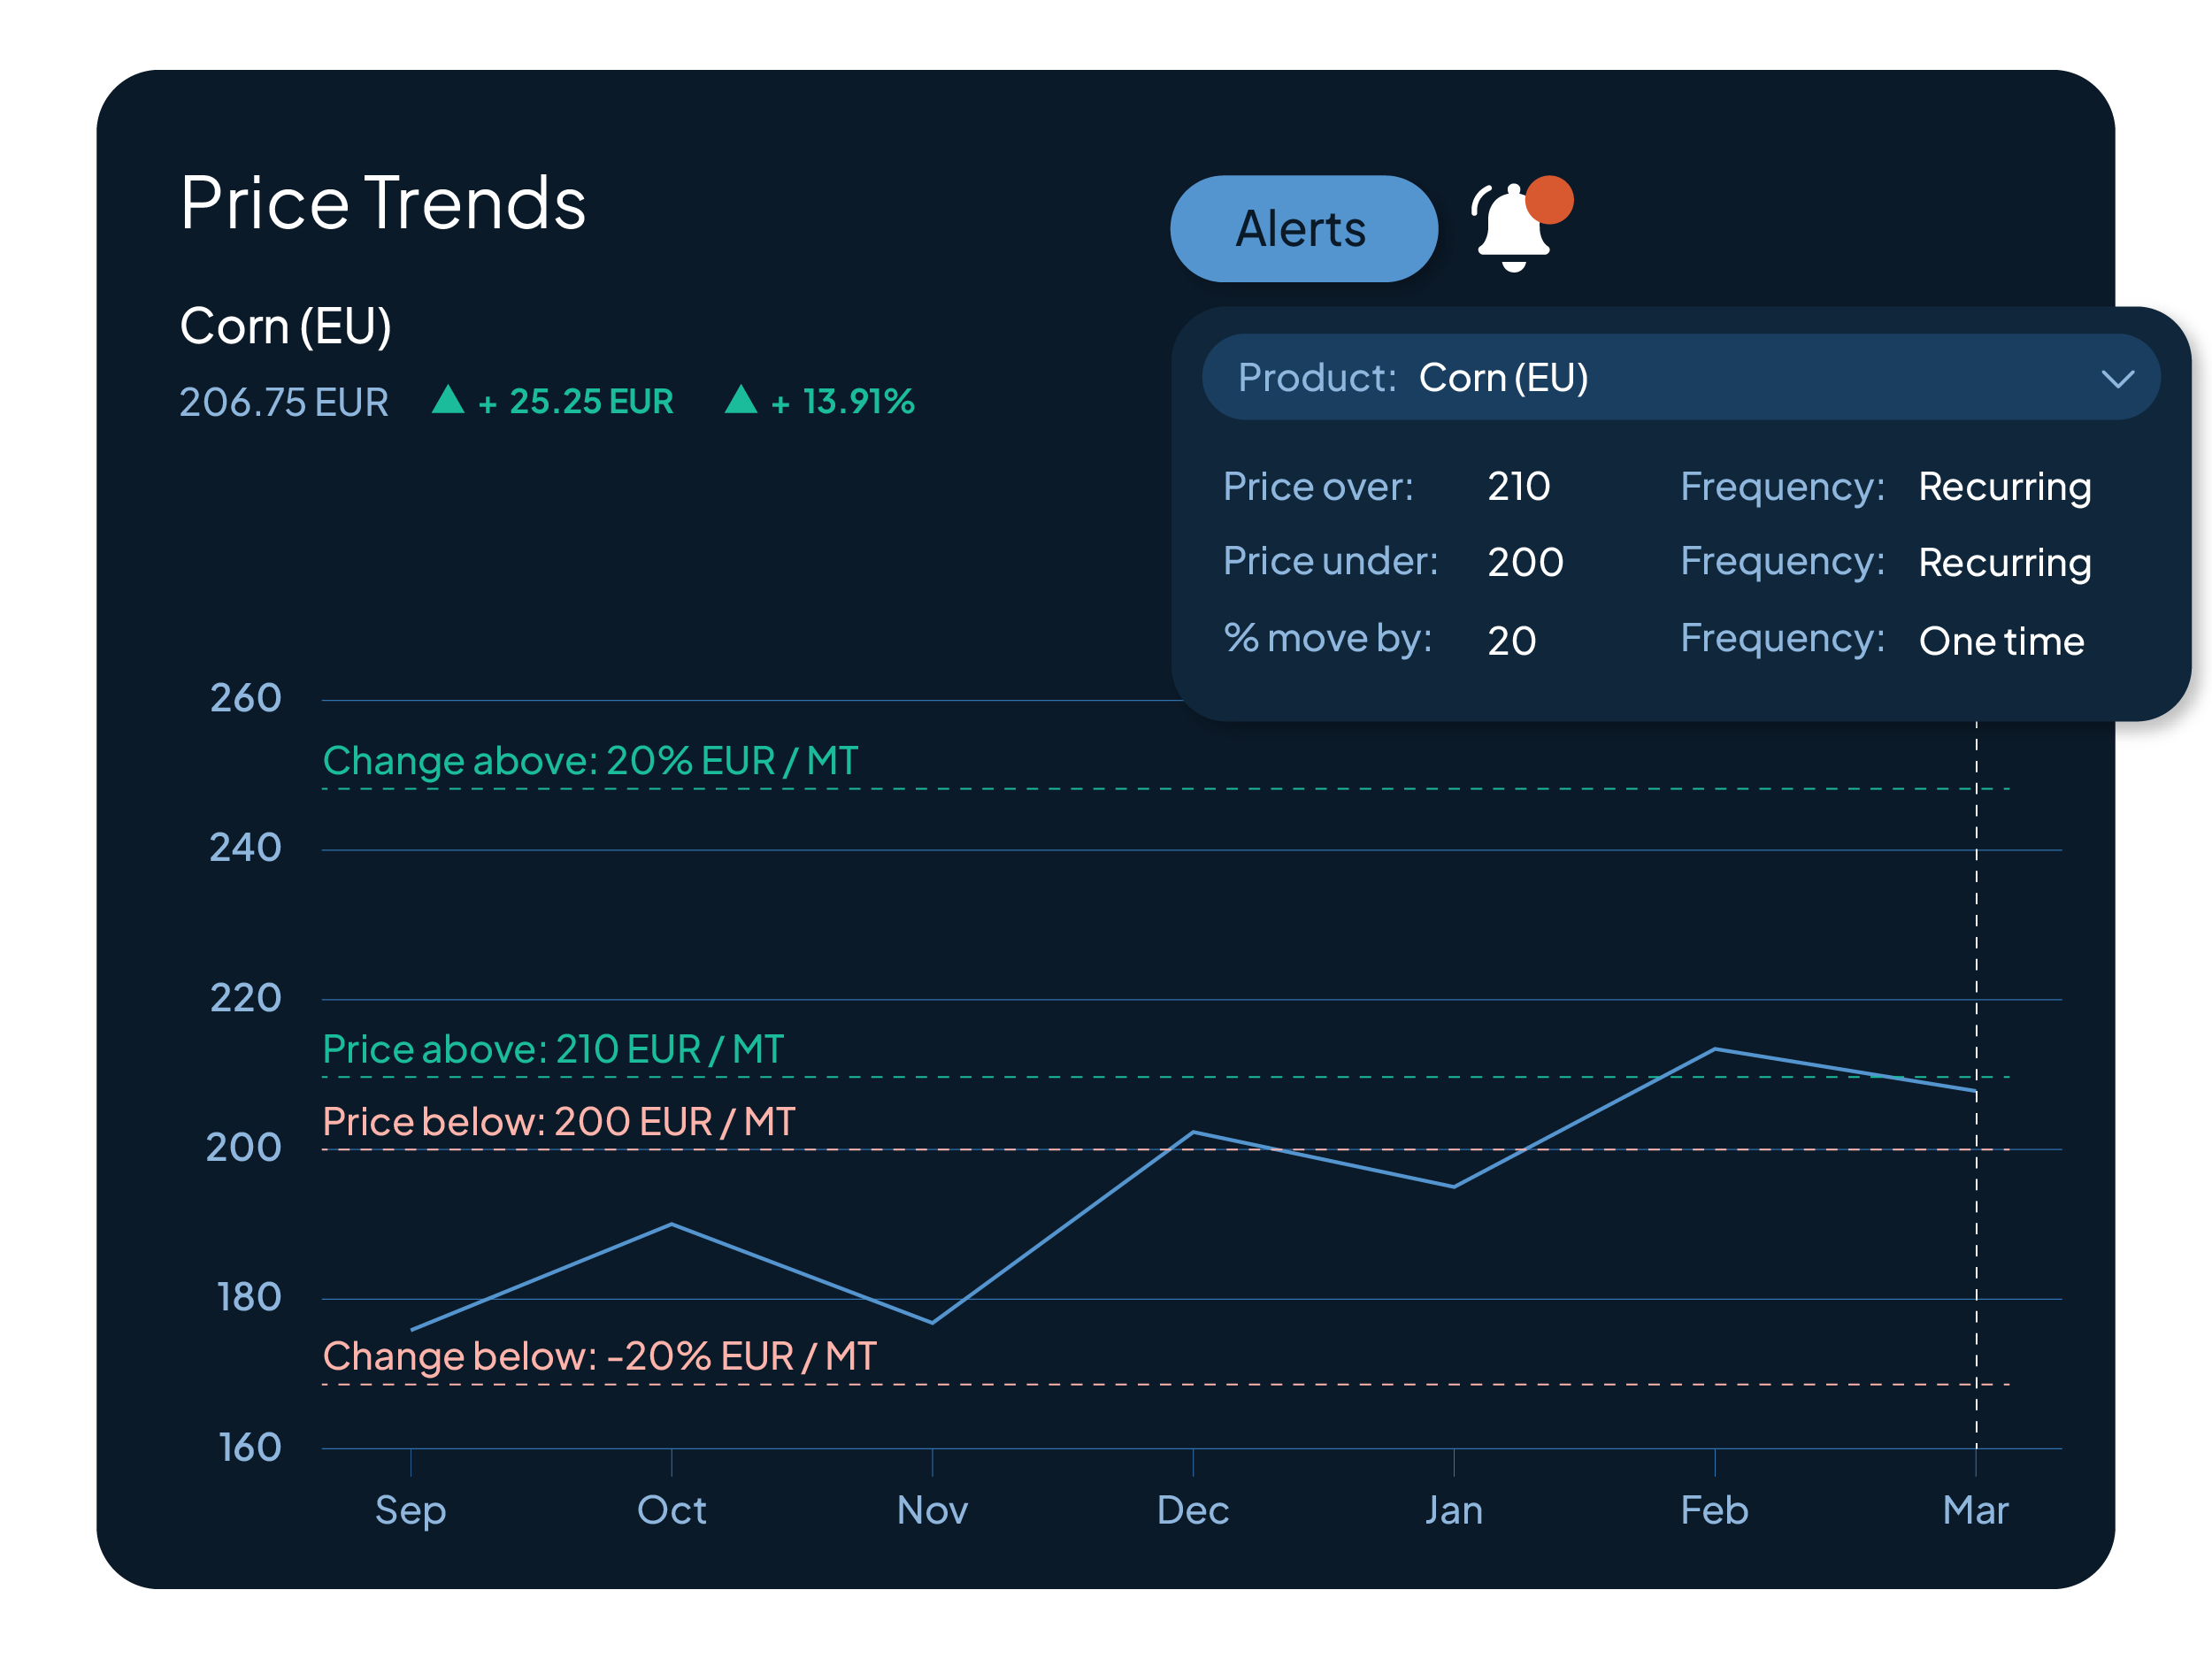Click Change above 20% threshold label
The image size is (2212, 1659).
[x=590, y=761]
